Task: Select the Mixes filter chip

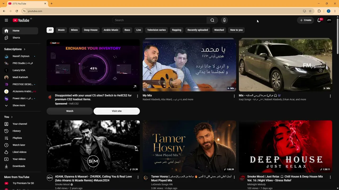Action: (x=74, y=30)
